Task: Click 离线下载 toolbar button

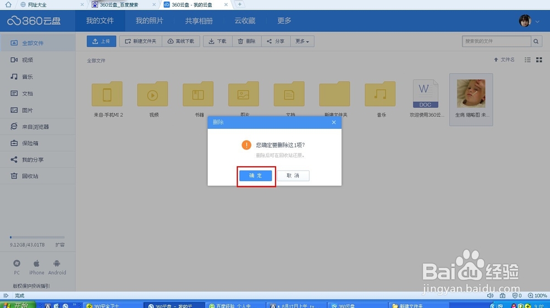Action: pyautogui.click(x=180, y=41)
